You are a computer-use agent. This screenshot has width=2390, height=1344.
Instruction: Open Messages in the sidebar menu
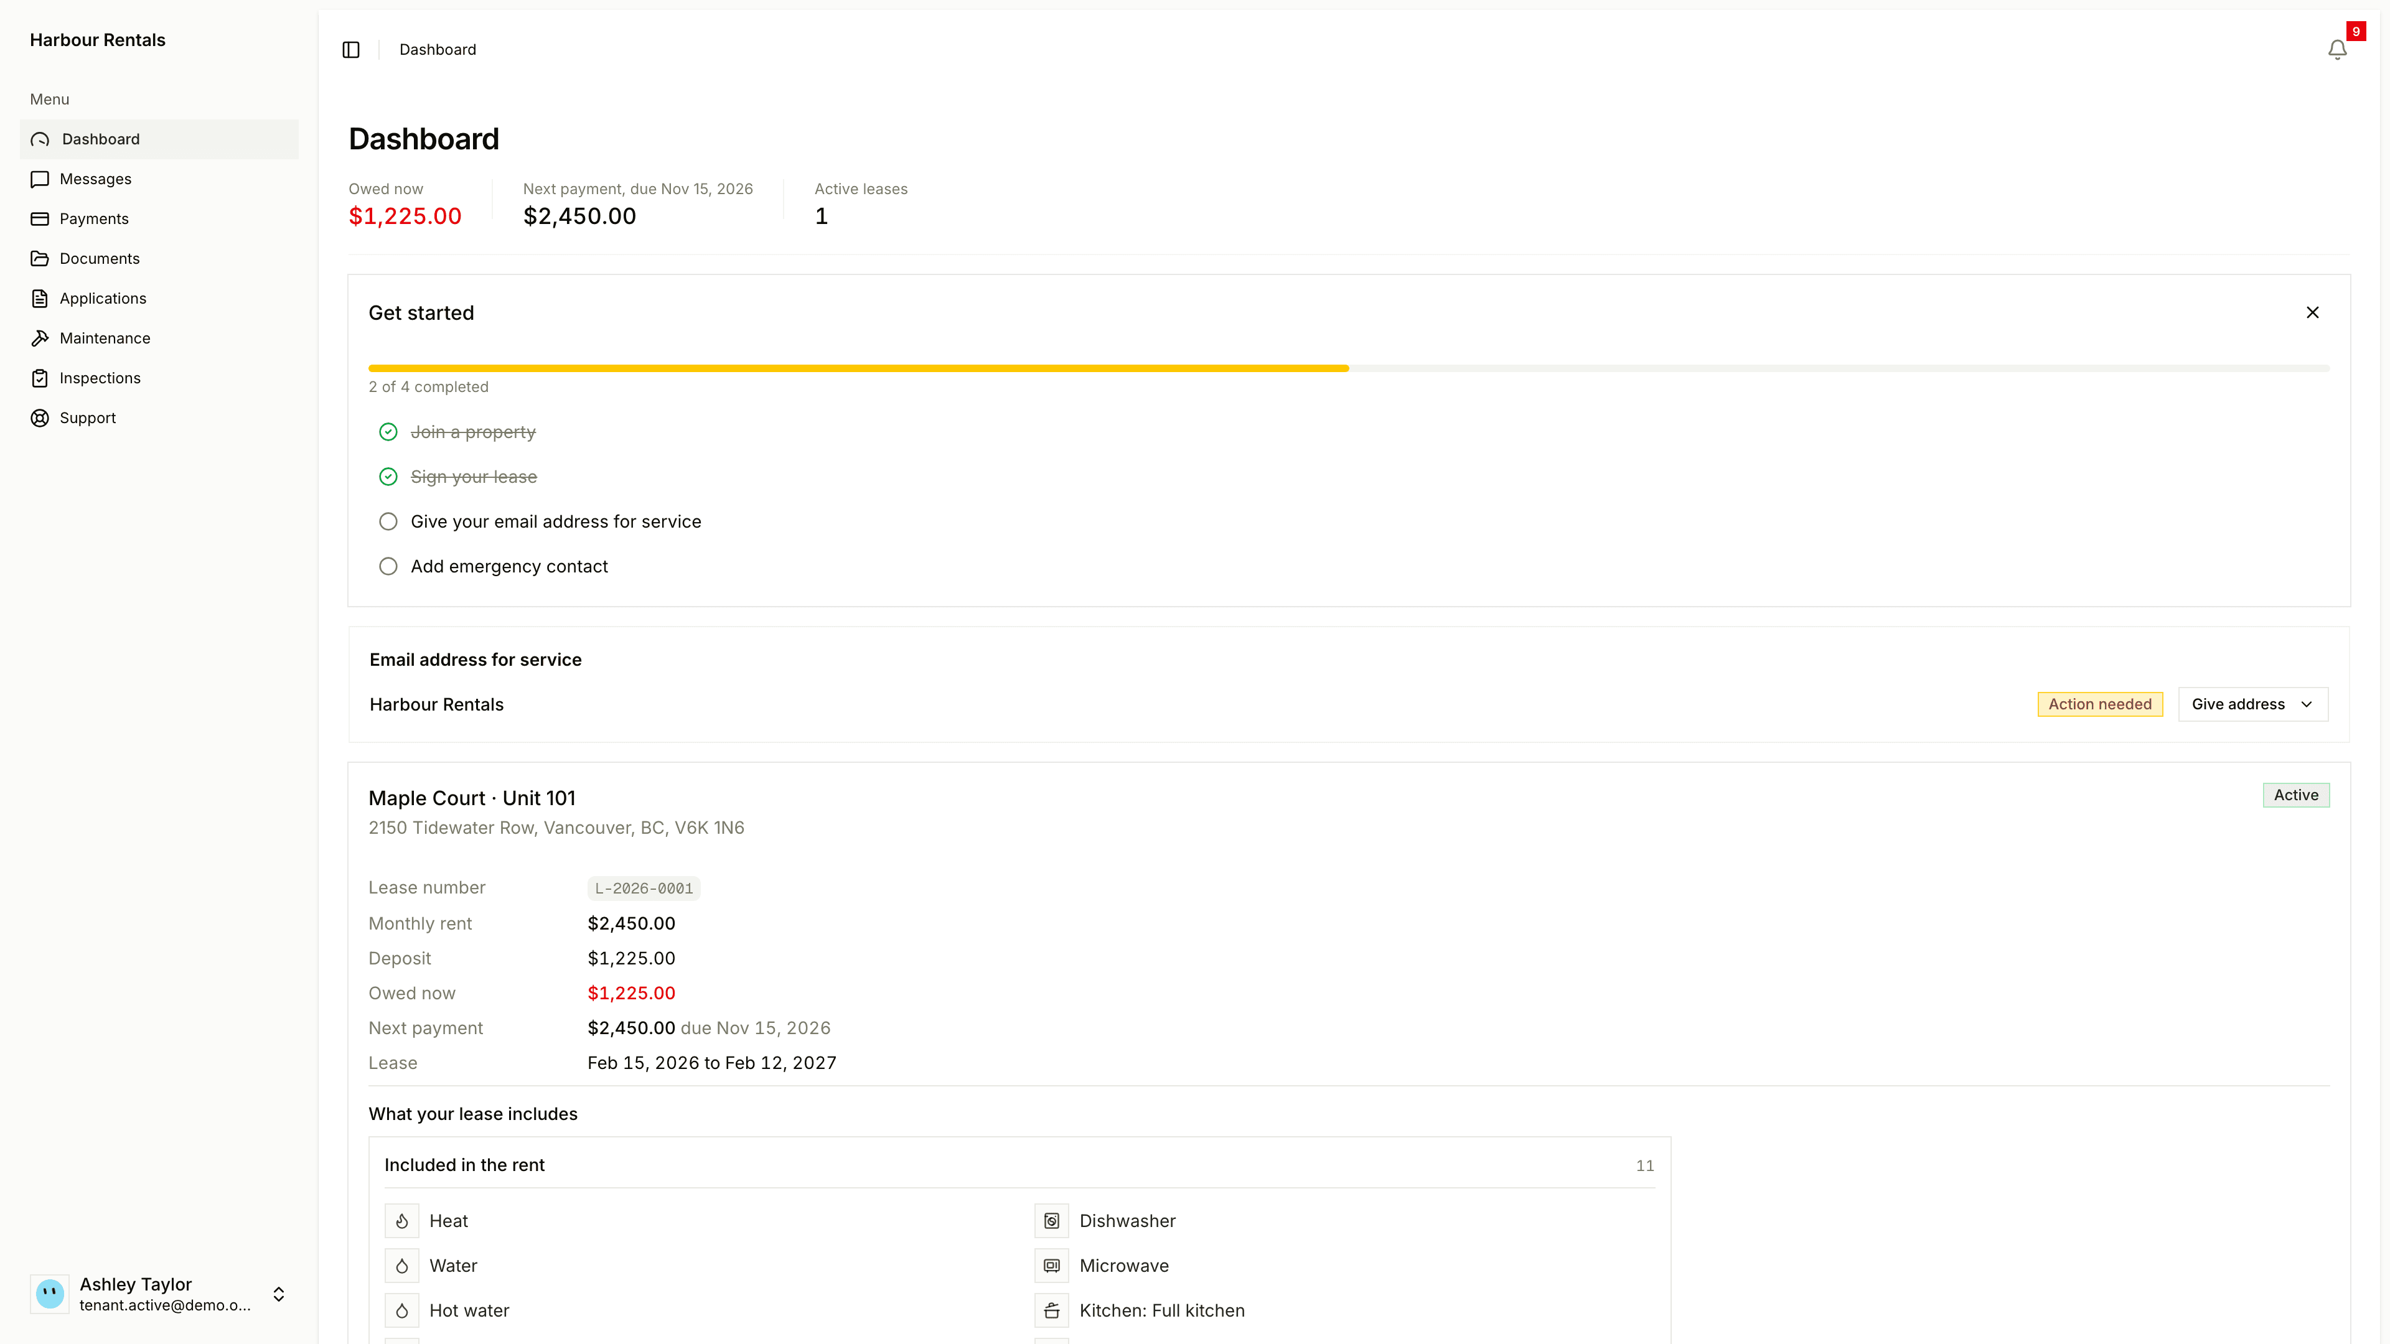(x=159, y=179)
